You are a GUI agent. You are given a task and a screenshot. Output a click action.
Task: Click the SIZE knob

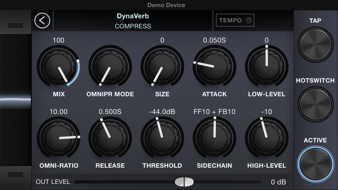point(162,67)
